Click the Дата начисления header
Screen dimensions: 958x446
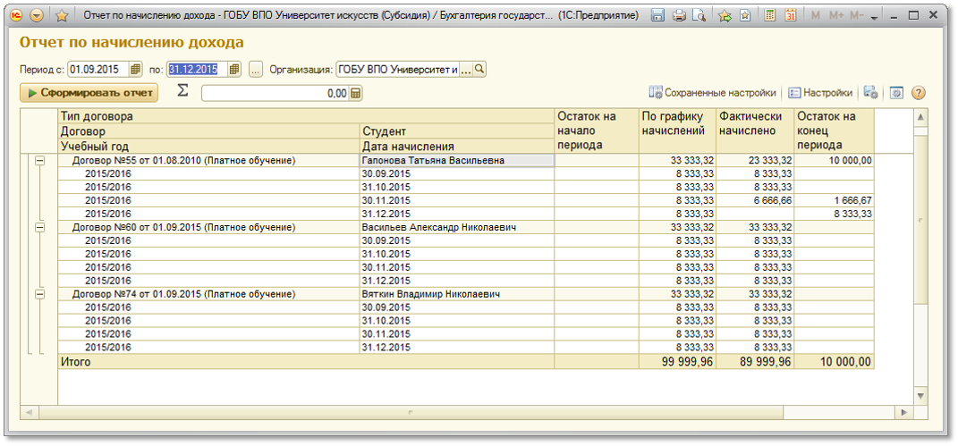point(457,147)
